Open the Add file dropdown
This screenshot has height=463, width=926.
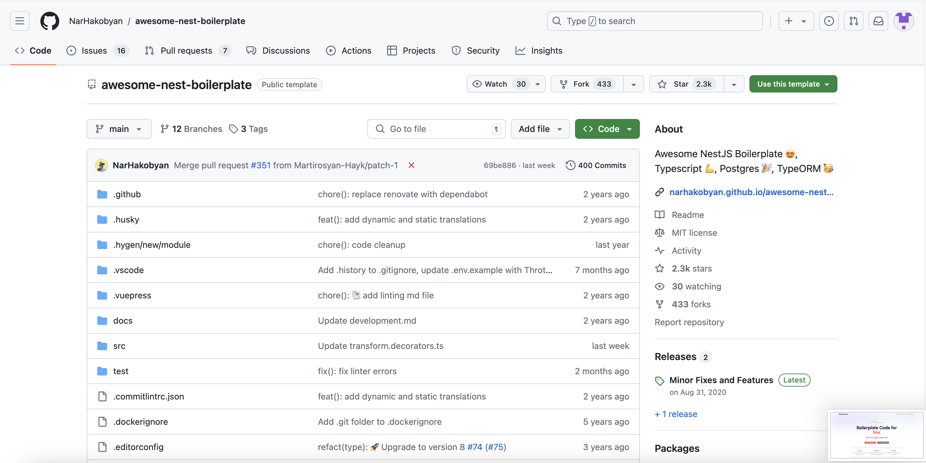pos(540,129)
